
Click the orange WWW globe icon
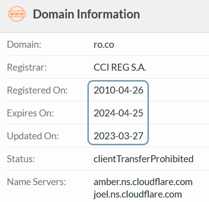point(17,14)
